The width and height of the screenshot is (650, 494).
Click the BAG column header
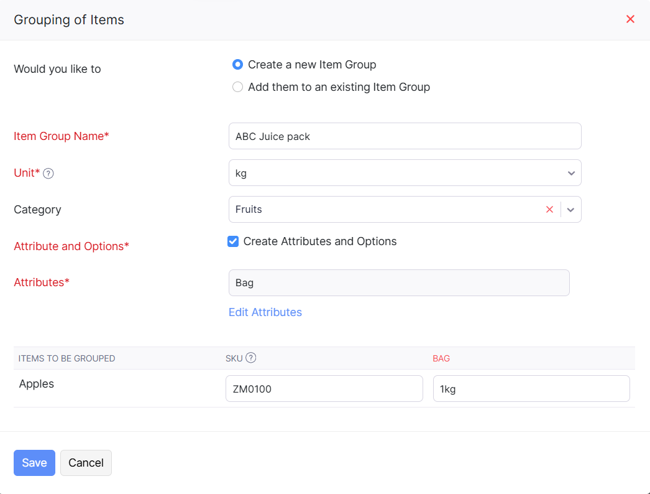[441, 358]
